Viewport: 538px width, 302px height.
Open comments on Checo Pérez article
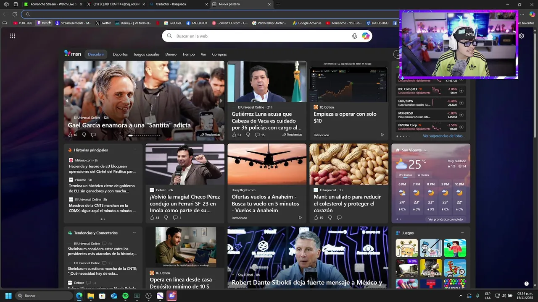click(x=175, y=218)
